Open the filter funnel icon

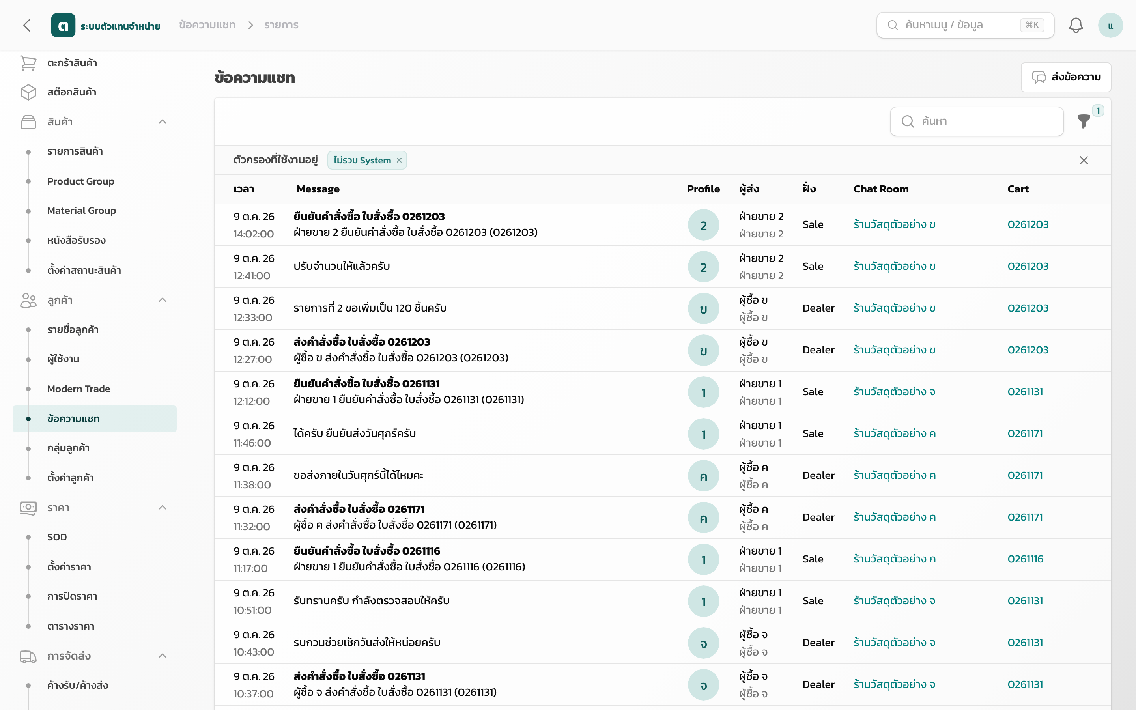pyautogui.click(x=1084, y=121)
